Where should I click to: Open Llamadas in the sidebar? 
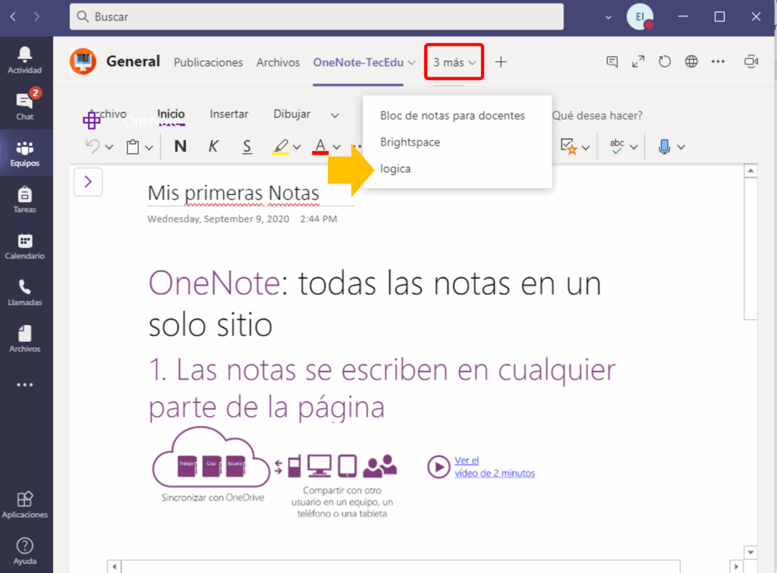click(x=25, y=293)
